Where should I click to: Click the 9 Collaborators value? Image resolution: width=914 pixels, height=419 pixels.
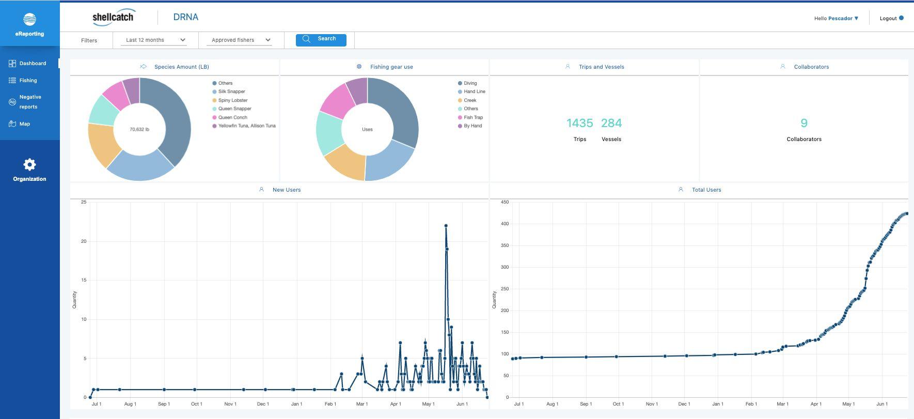tap(804, 123)
